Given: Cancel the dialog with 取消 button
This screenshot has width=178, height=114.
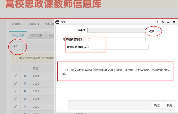Looking at the screenshot, I should pyautogui.click(x=169, y=105).
